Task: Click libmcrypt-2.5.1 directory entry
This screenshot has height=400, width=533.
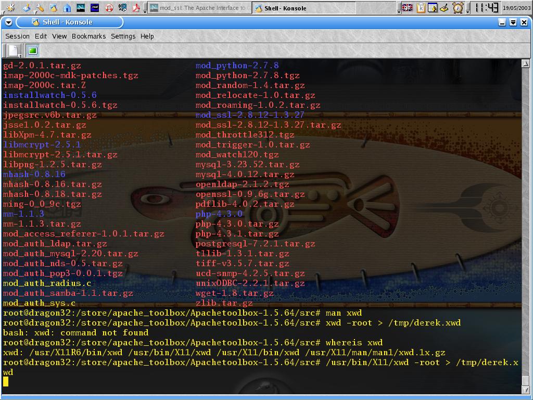Action: [x=42, y=145]
